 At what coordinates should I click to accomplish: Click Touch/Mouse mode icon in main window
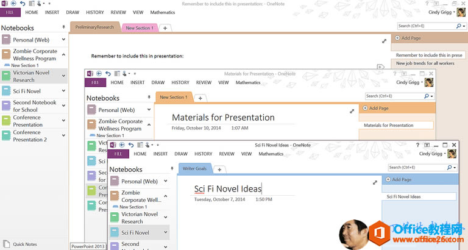pos(39,4)
